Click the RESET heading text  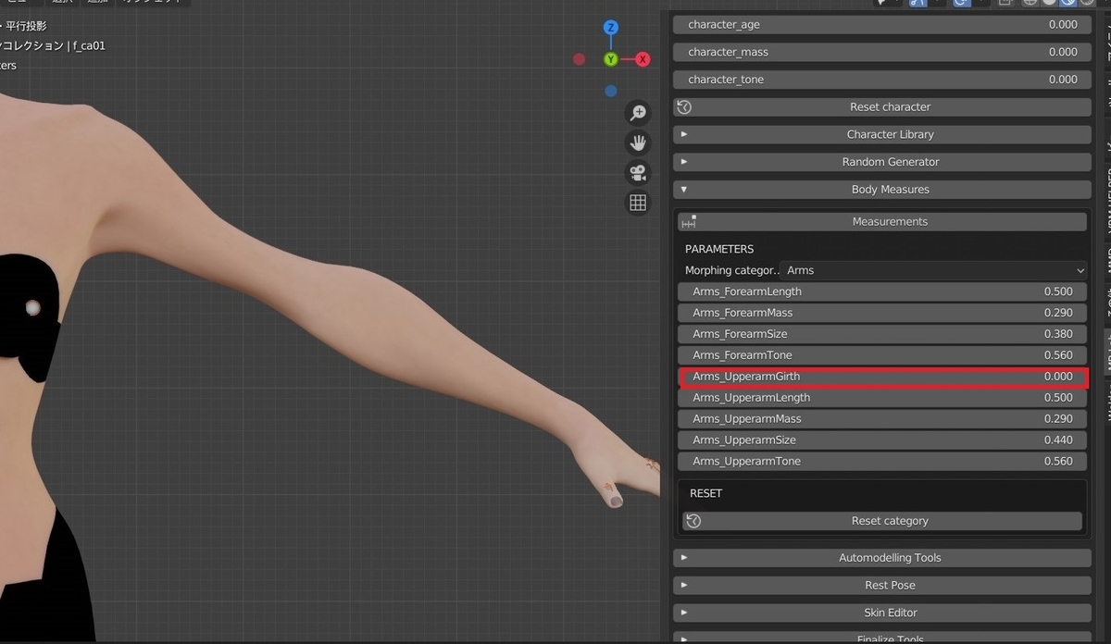(x=705, y=493)
